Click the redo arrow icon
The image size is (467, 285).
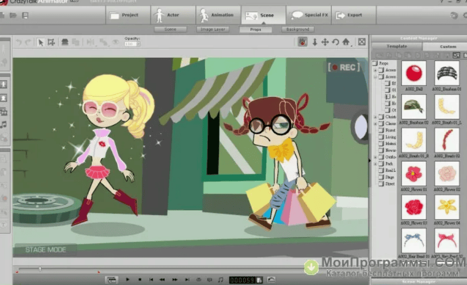click(x=28, y=42)
